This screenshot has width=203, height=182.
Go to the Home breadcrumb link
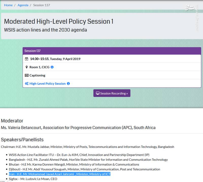(x=8, y=5)
